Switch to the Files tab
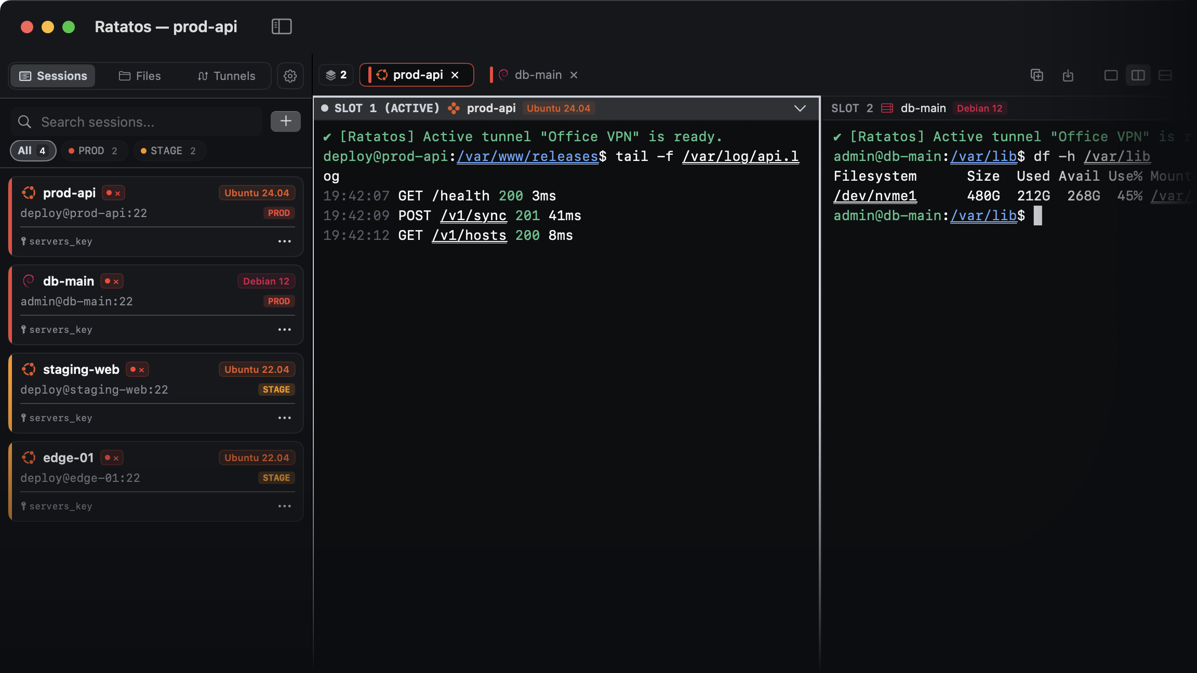The width and height of the screenshot is (1197, 673). coord(140,76)
